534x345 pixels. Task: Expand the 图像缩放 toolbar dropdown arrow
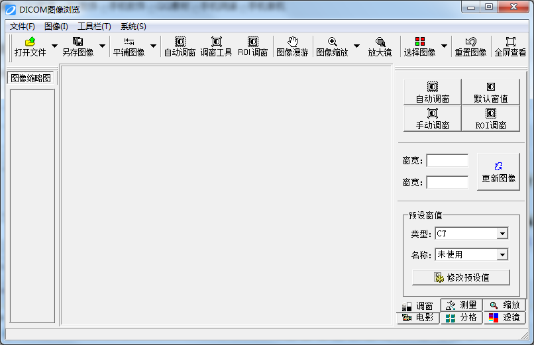[x=356, y=46]
